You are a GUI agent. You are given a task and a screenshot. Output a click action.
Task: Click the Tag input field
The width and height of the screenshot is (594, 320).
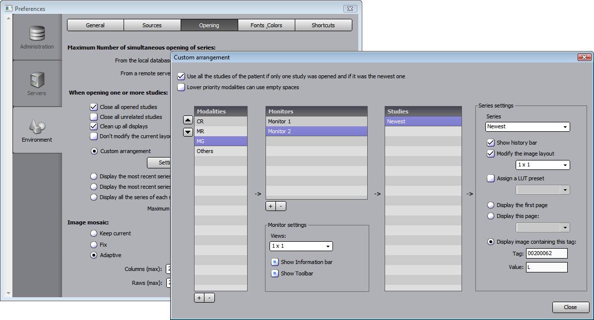tap(546, 253)
